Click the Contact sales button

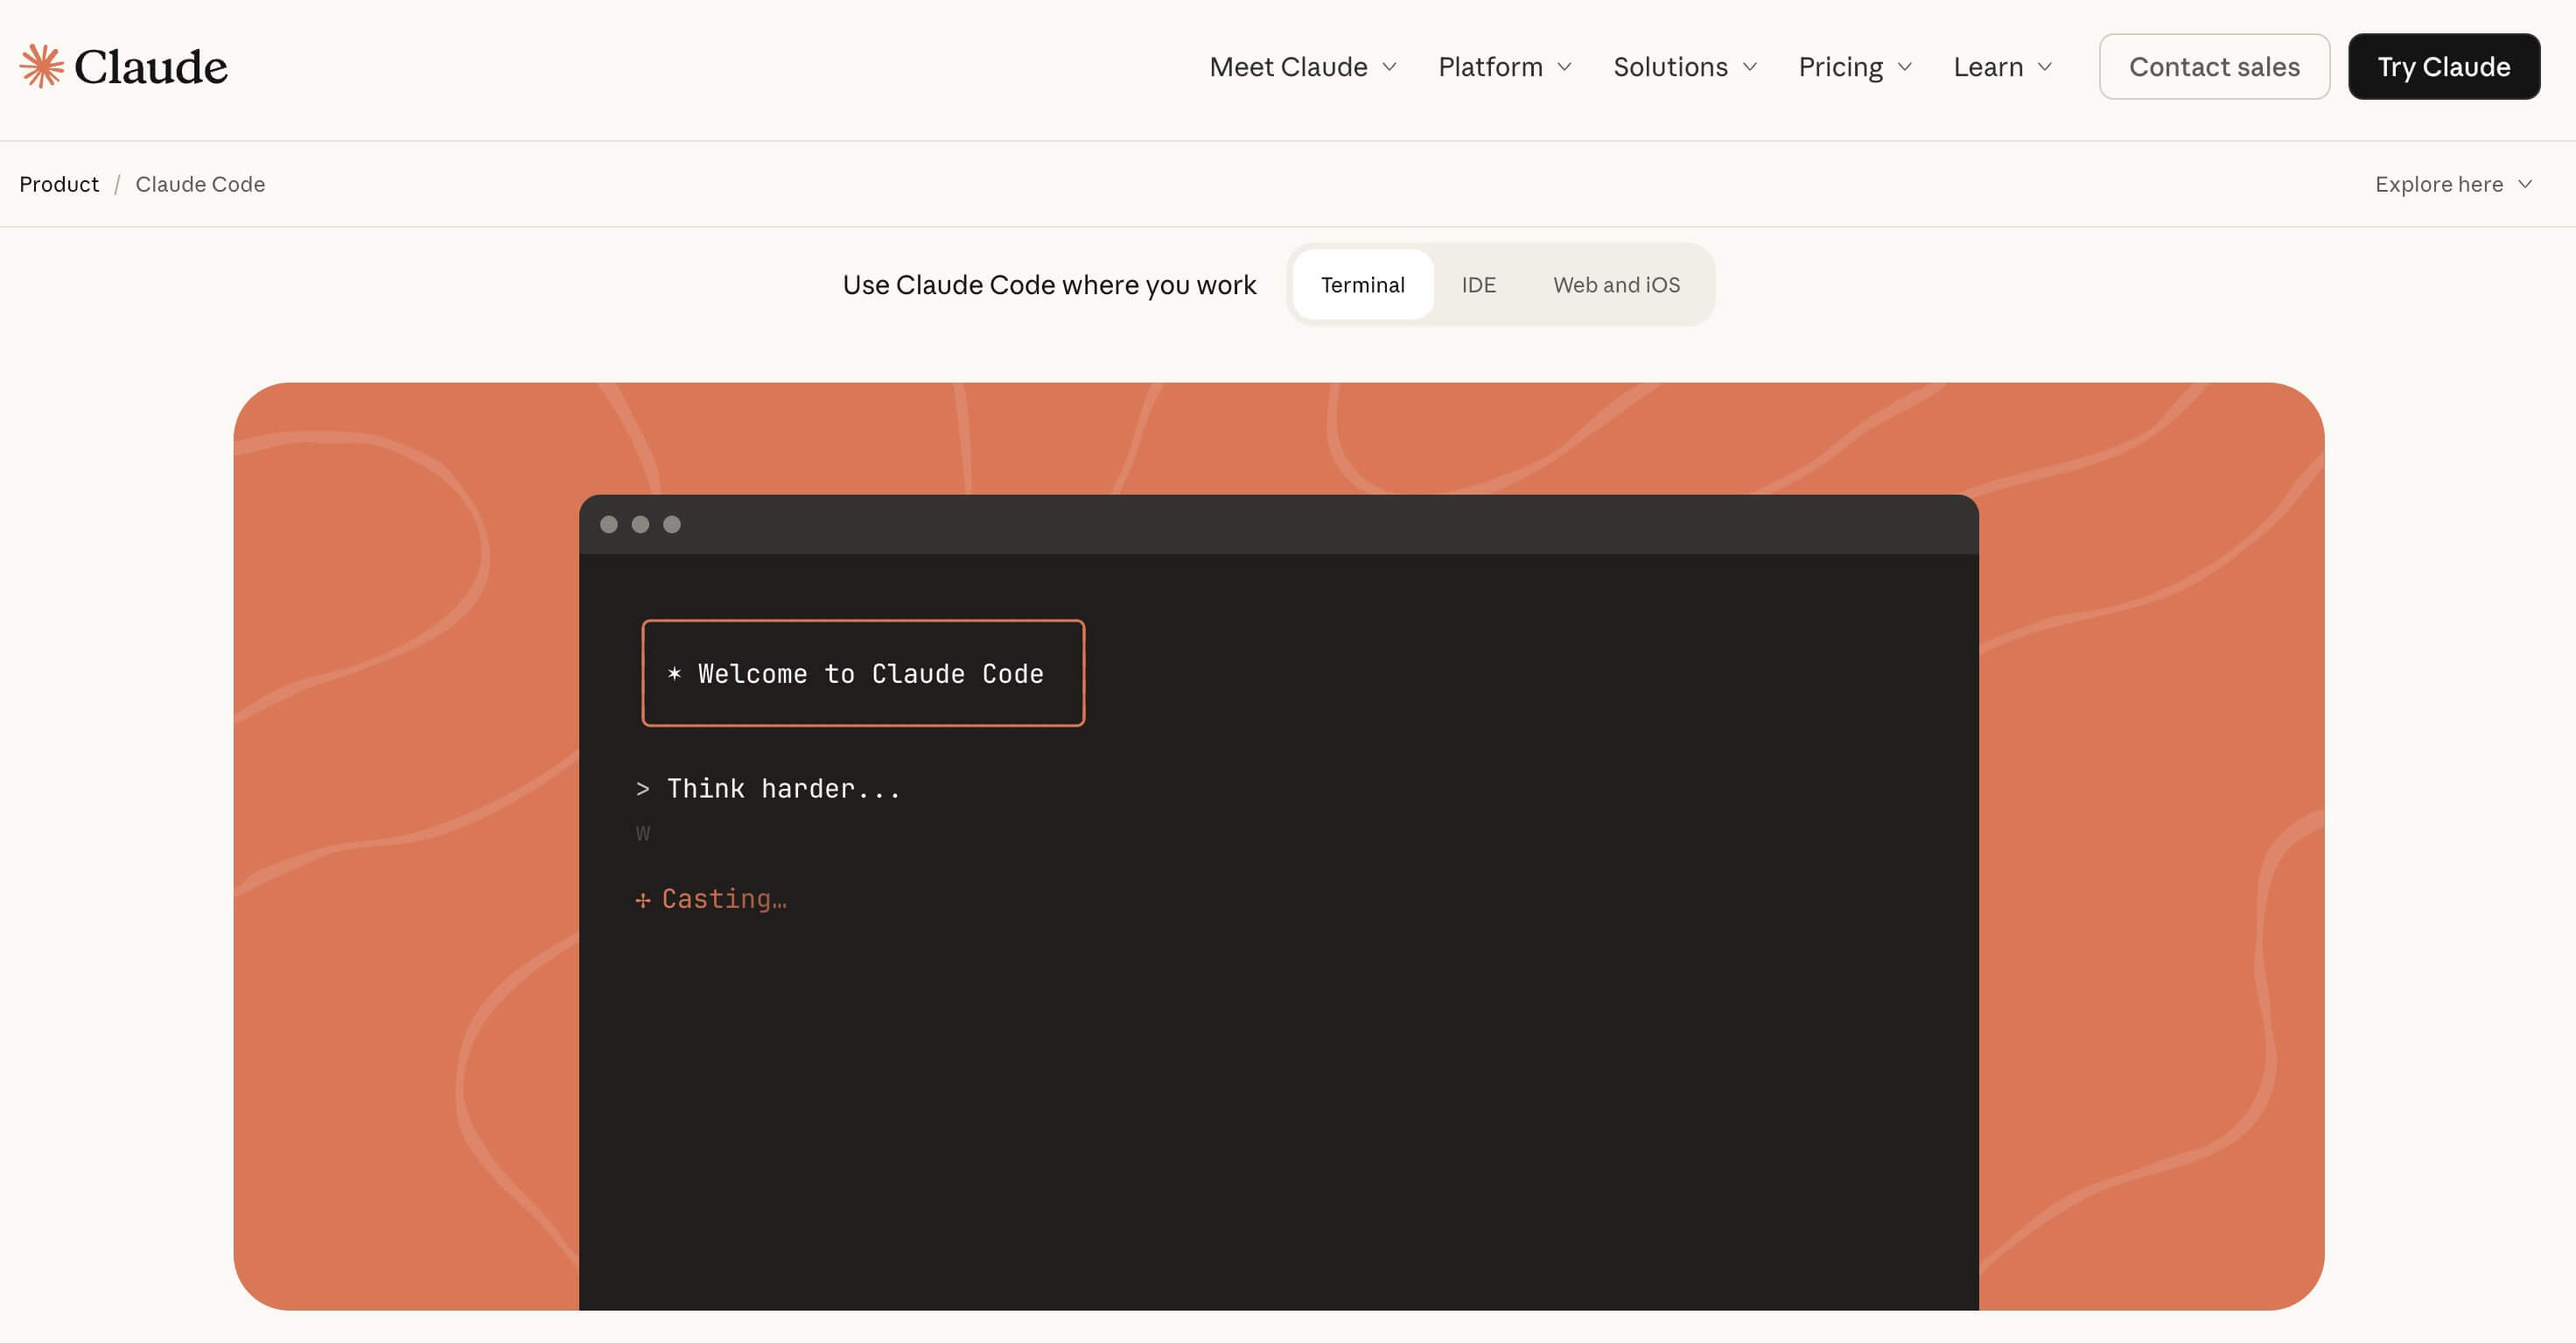tap(2214, 67)
